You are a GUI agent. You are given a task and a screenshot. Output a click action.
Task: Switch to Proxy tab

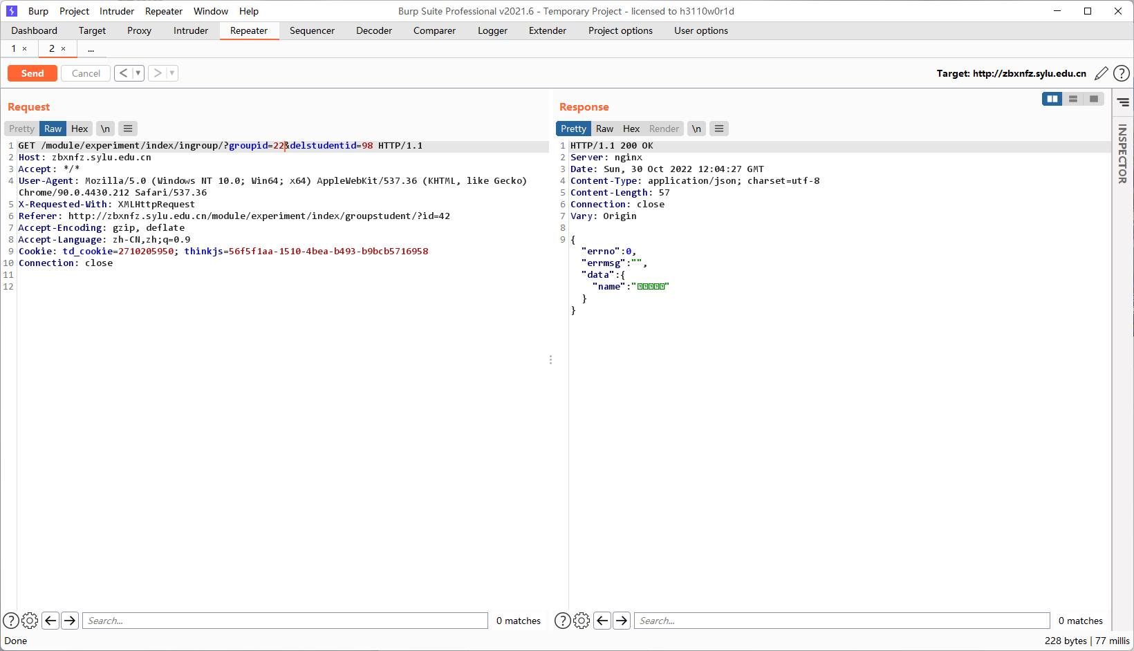tap(139, 30)
